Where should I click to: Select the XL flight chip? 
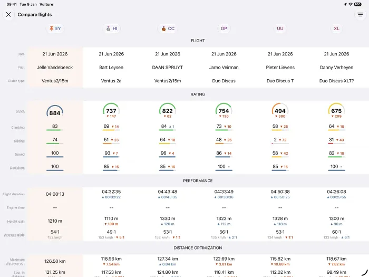(336, 28)
